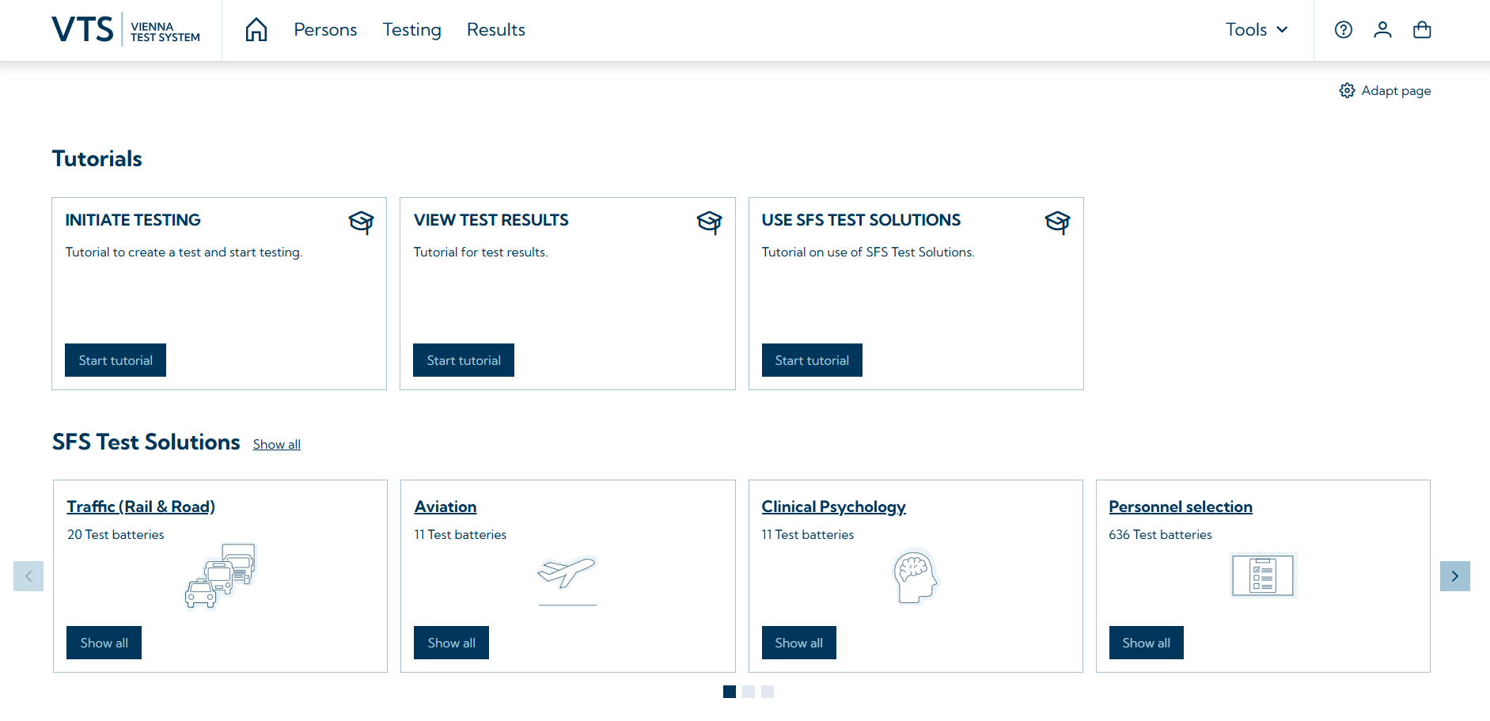Open the shopping bag icon
This screenshot has height=721, width=1490.
click(1422, 30)
